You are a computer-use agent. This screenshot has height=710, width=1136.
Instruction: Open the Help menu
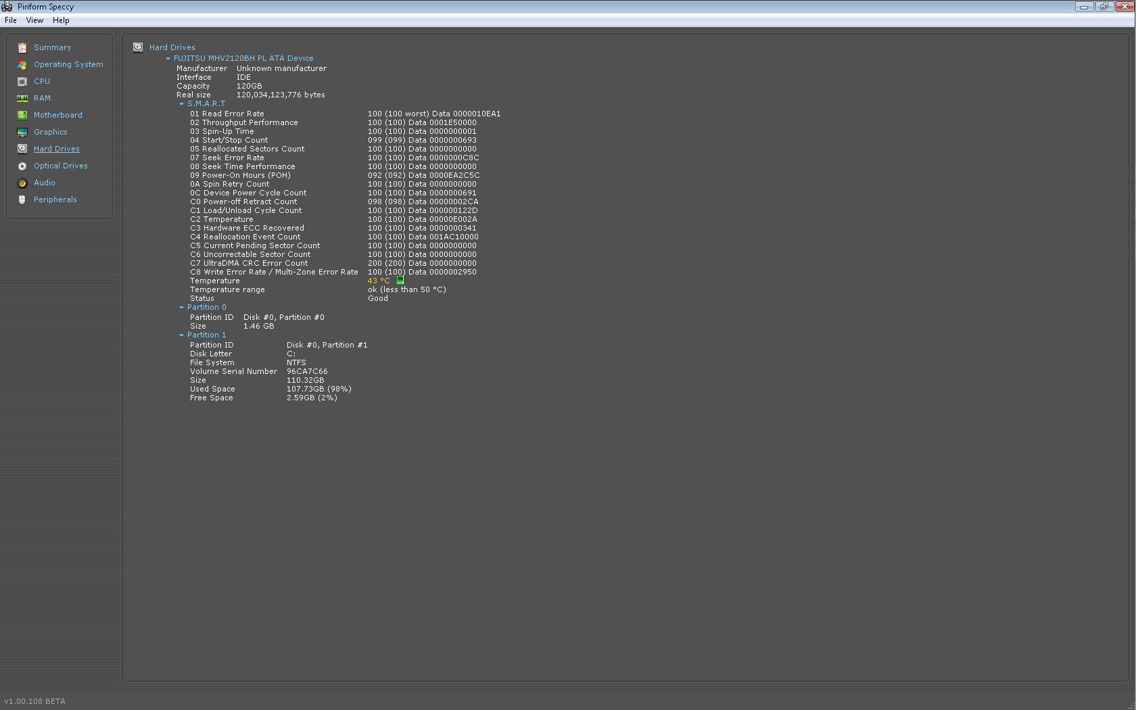click(61, 20)
